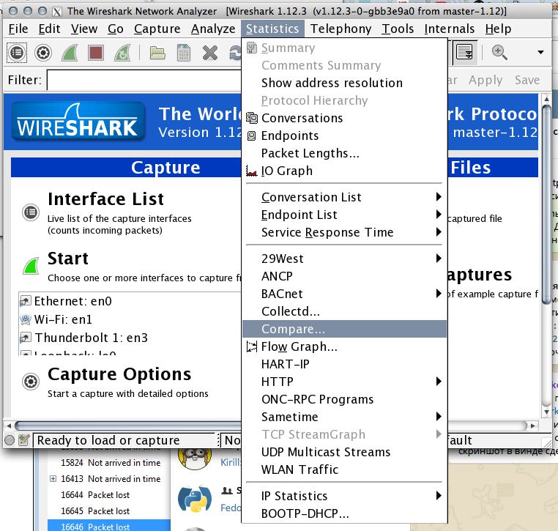Click the Interface List link heading

point(105,199)
